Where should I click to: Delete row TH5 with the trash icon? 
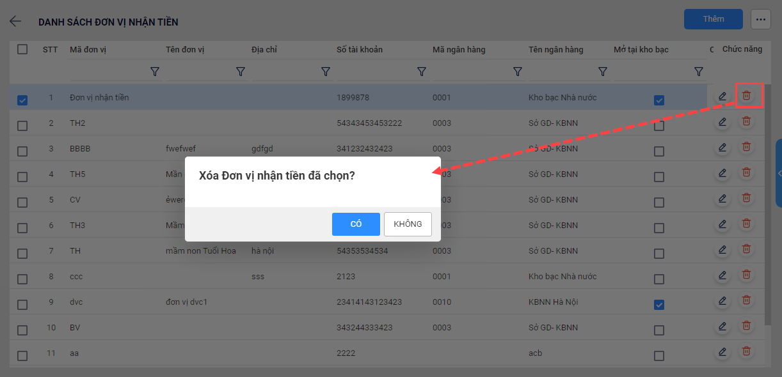tap(746, 173)
